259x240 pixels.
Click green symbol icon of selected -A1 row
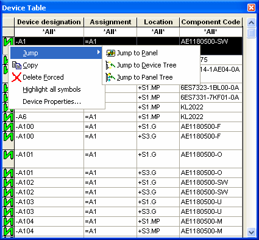[9, 42]
